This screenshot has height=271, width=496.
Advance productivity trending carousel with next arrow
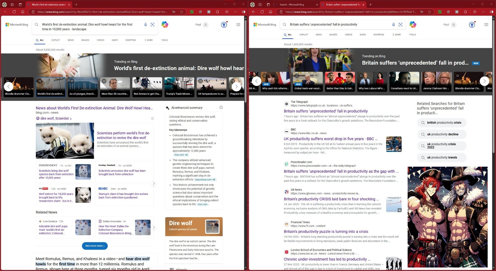[x=484, y=81]
